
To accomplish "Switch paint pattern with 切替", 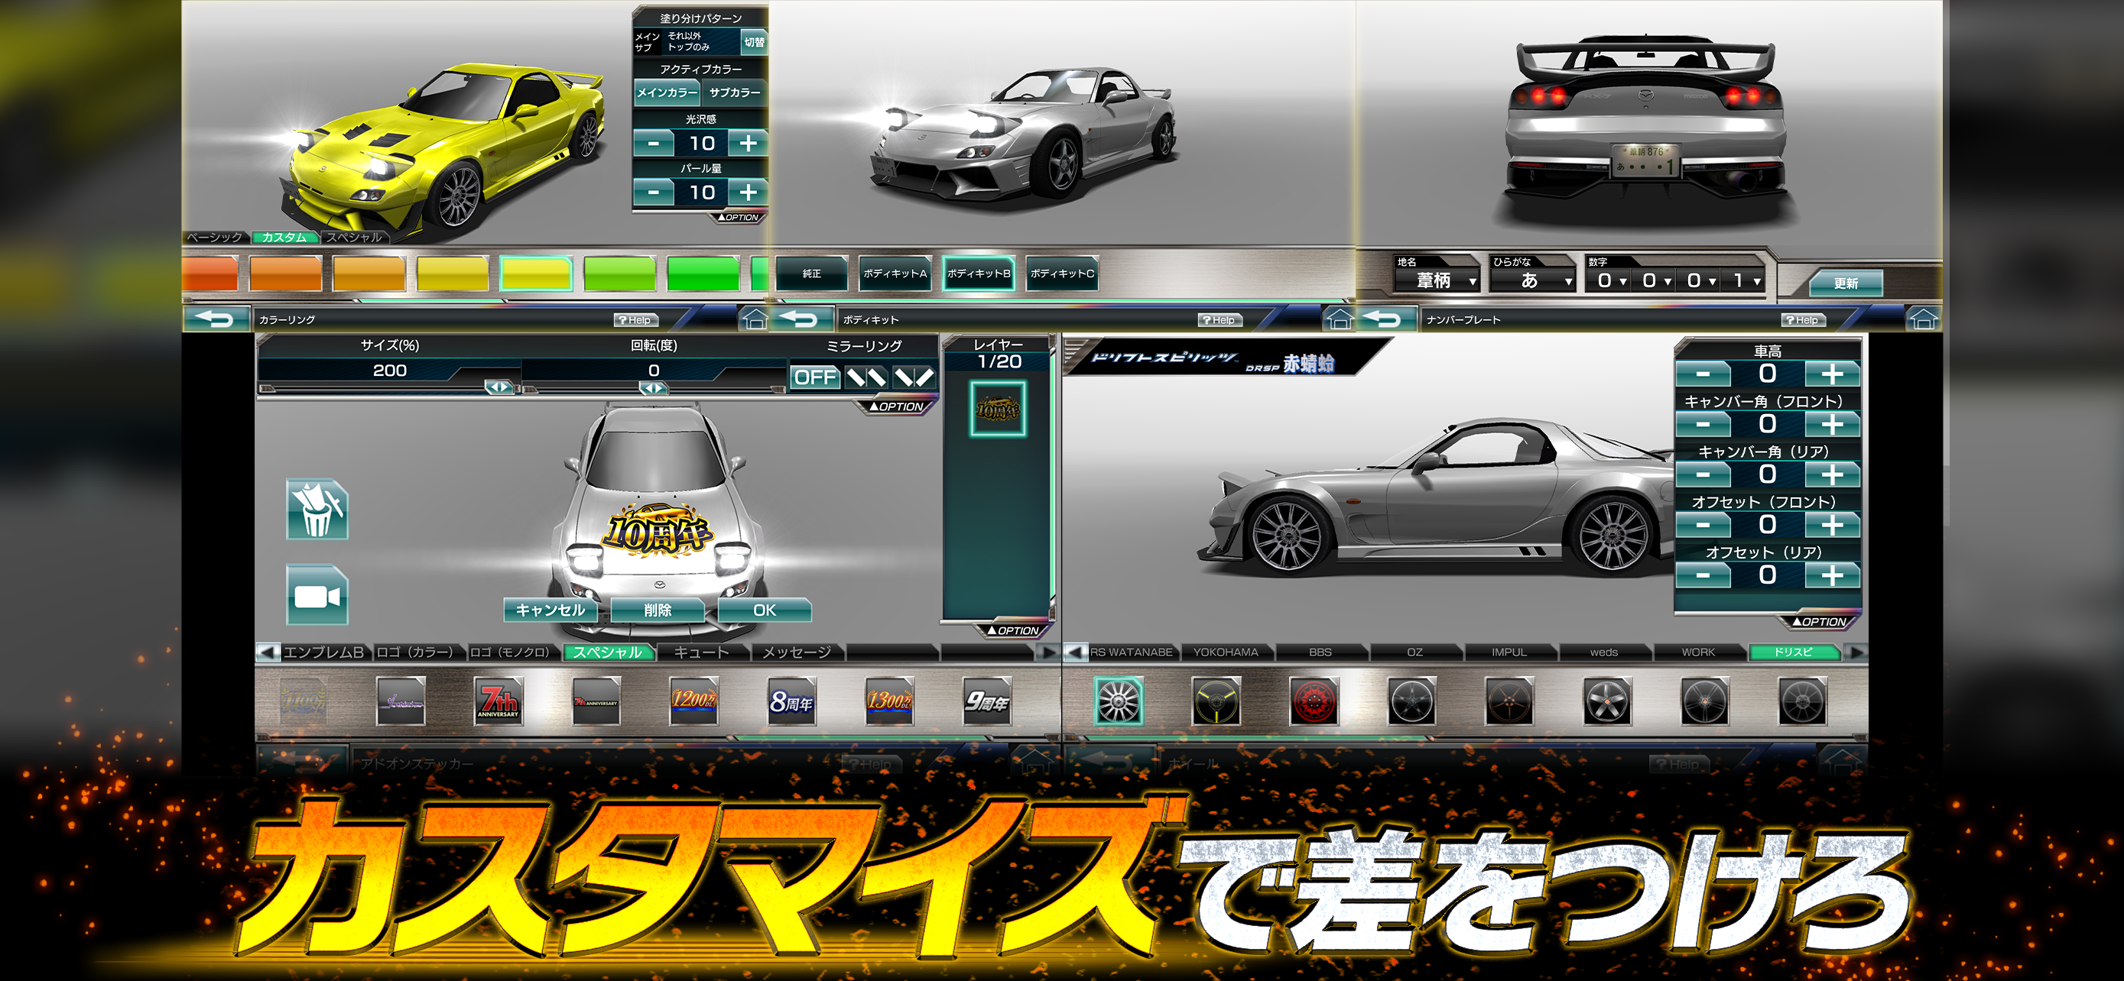I will point(754,42).
